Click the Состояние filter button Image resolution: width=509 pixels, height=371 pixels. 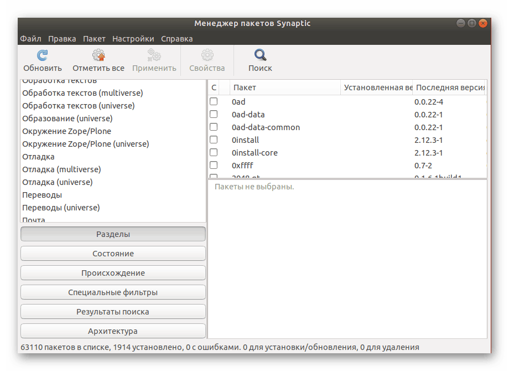coord(113,254)
